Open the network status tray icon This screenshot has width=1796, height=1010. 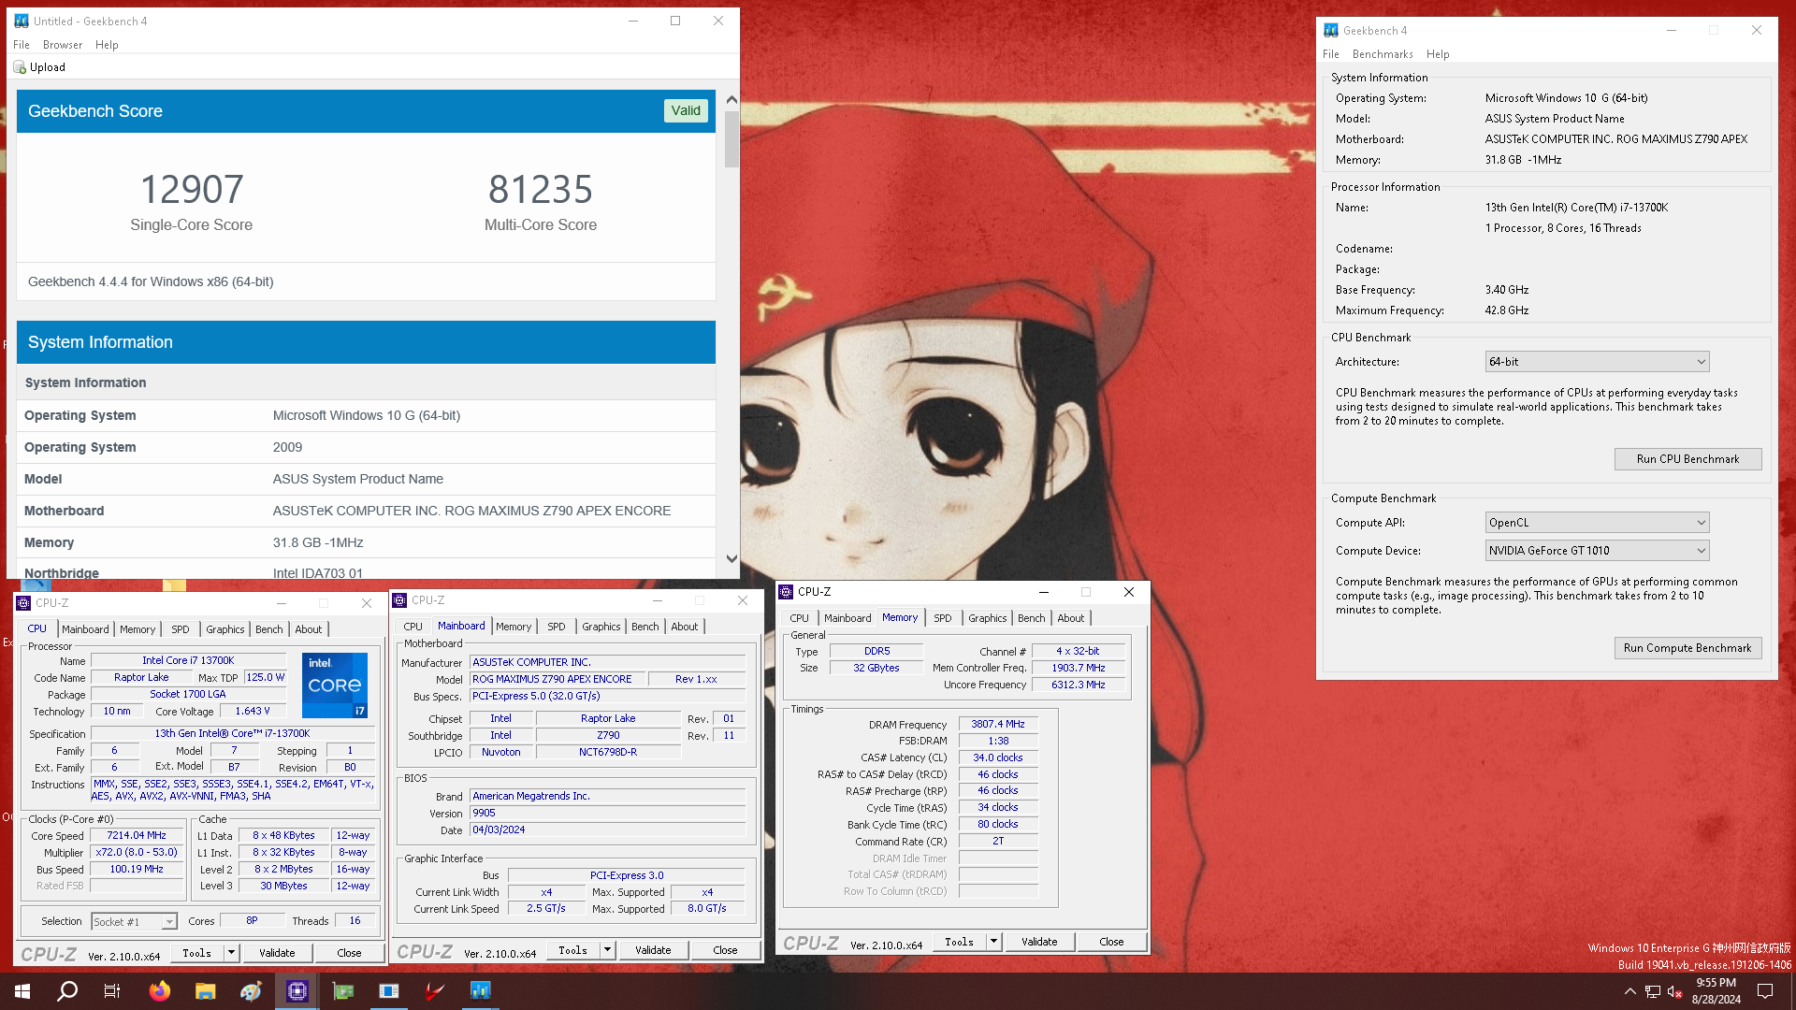pyautogui.click(x=1653, y=991)
